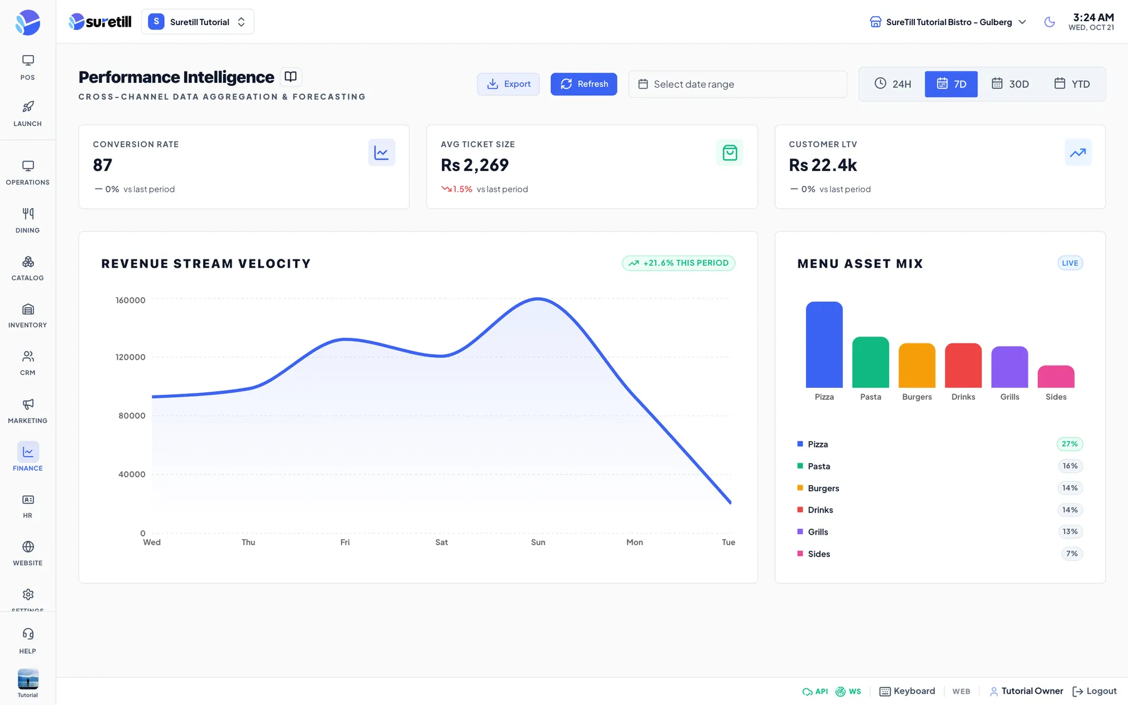The image size is (1128, 705).
Task: Open the CRM section
Action: [28, 363]
